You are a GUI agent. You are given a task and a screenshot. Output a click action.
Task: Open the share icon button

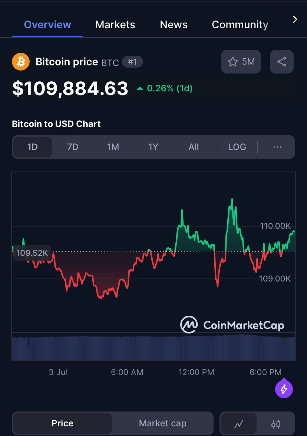(282, 62)
